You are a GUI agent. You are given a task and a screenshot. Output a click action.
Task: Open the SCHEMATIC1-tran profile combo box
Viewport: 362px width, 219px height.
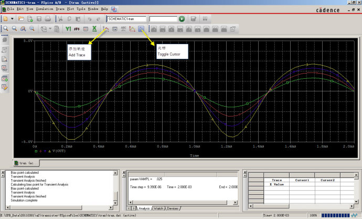pos(126,18)
